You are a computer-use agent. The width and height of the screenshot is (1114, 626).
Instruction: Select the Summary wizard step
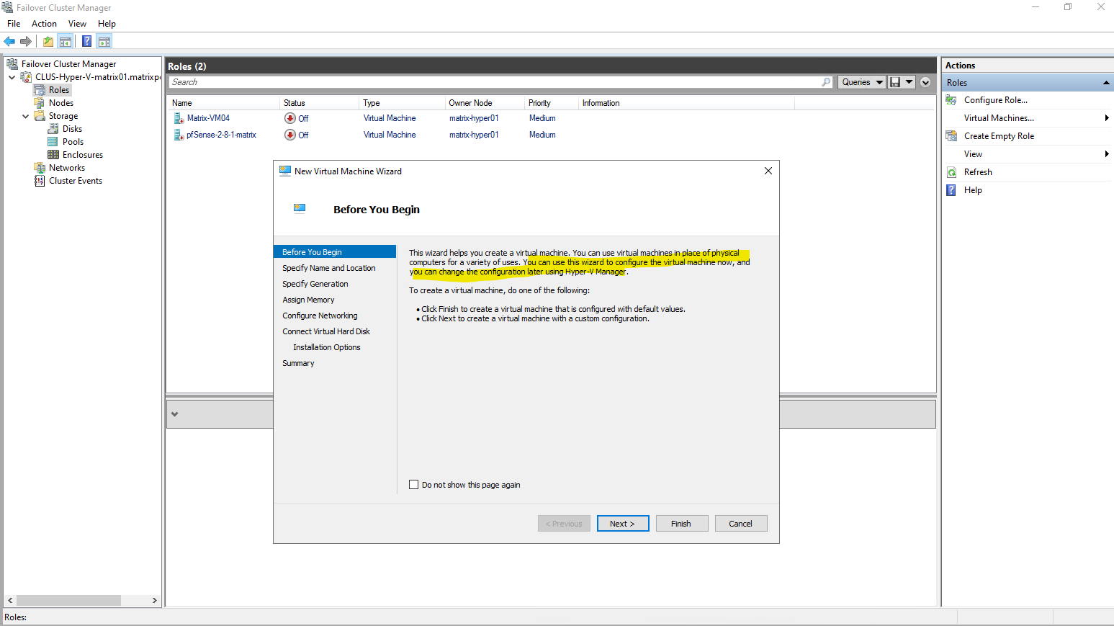pos(298,363)
